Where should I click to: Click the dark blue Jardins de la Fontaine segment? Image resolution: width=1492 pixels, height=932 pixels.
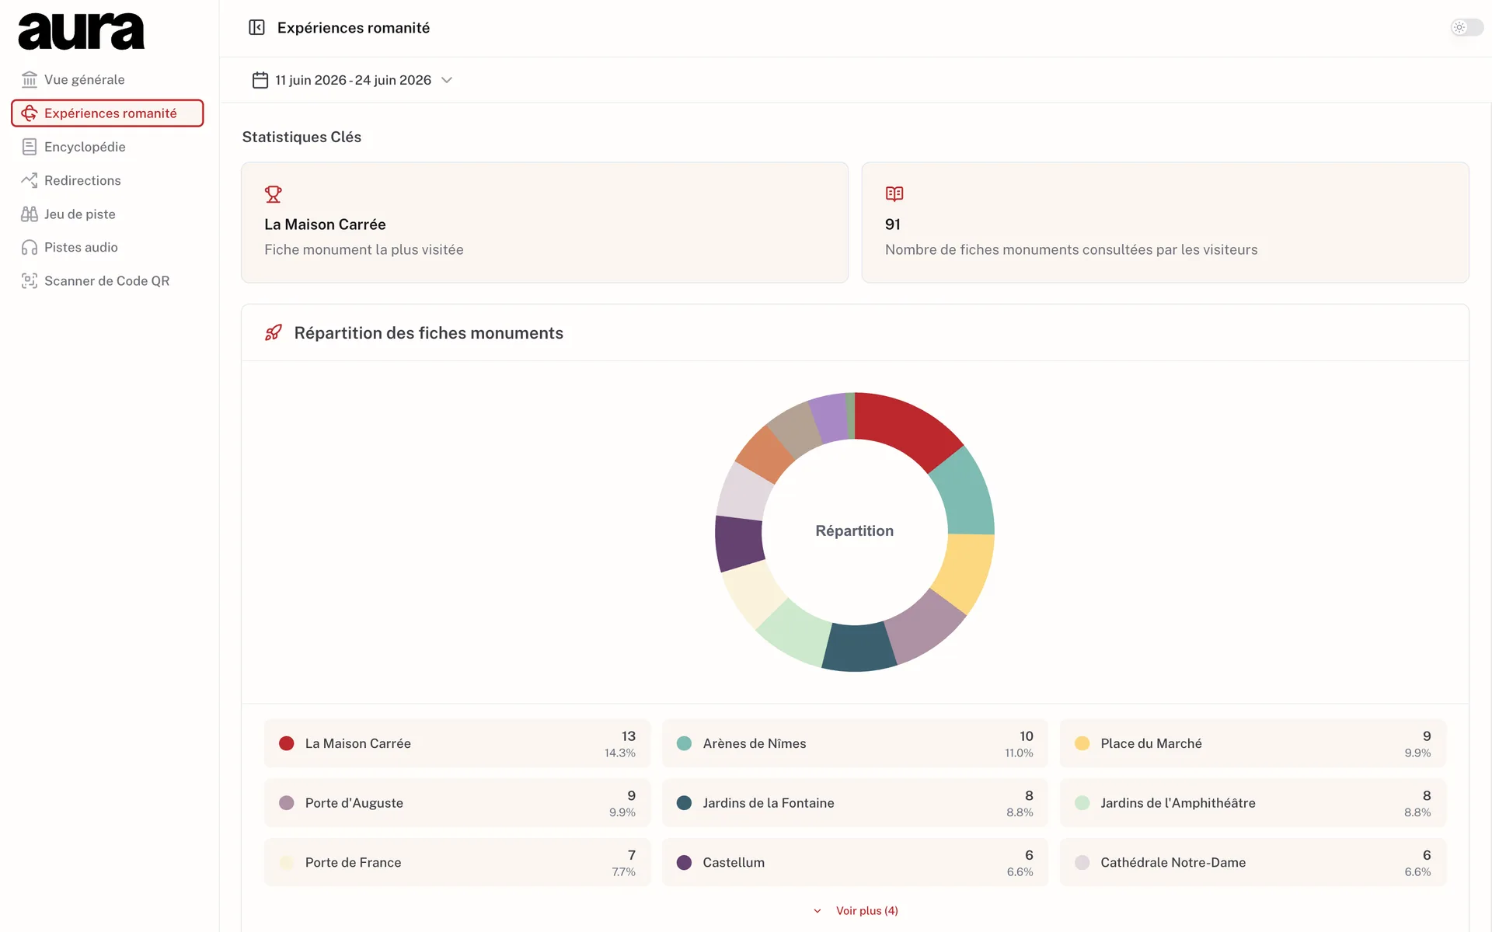(858, 648)
